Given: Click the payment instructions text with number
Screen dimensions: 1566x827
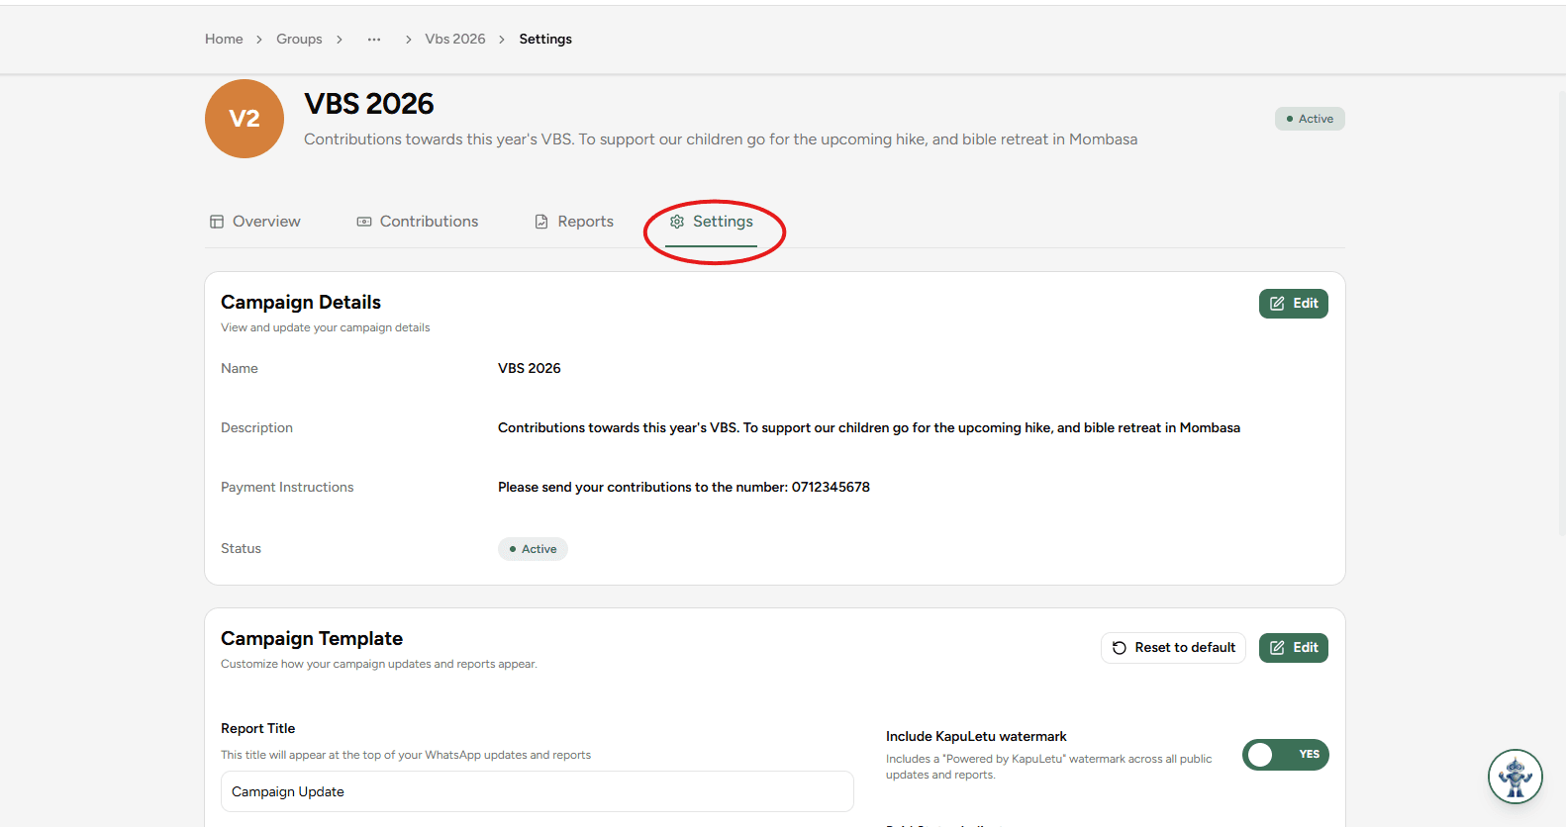Looking at the screenshot, I should pos(684,487).
